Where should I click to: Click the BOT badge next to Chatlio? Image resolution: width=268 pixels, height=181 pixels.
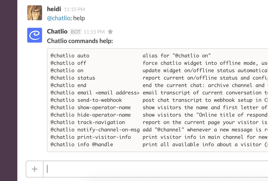76,32
